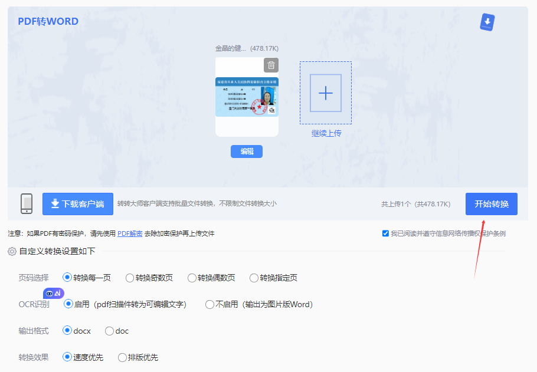537x372 pixels.
Task: Click the gear icon next to 自定义转换设置如下
Action: (11, 251)
